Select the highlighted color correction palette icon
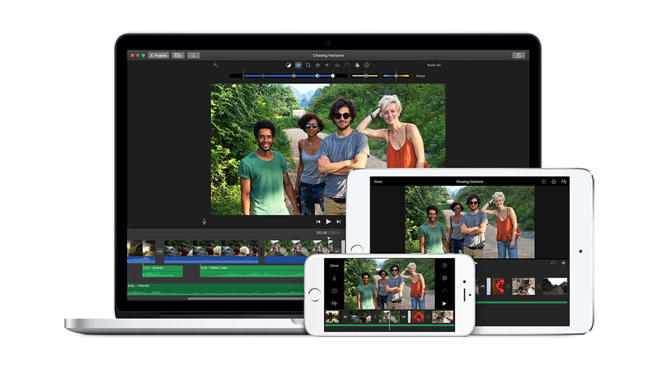This screenshot has height=369, width=657. [298, 65]
